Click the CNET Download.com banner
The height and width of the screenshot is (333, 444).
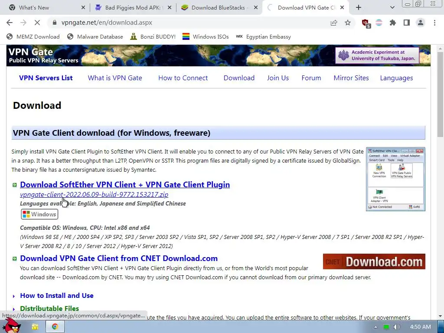(x=374, y=261)
